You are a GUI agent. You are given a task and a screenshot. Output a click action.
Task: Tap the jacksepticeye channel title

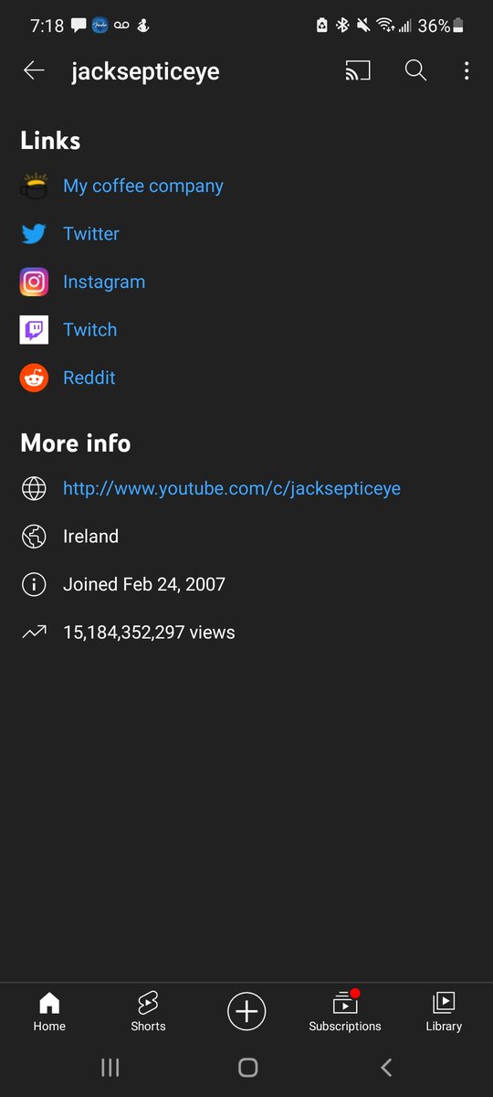coord(145,72)
